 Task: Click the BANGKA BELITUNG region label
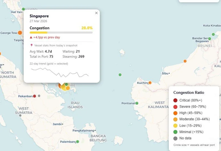click(98, 138)
